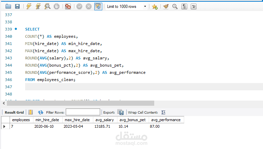Open find panel magnifier icon

(x=175, y=7)
